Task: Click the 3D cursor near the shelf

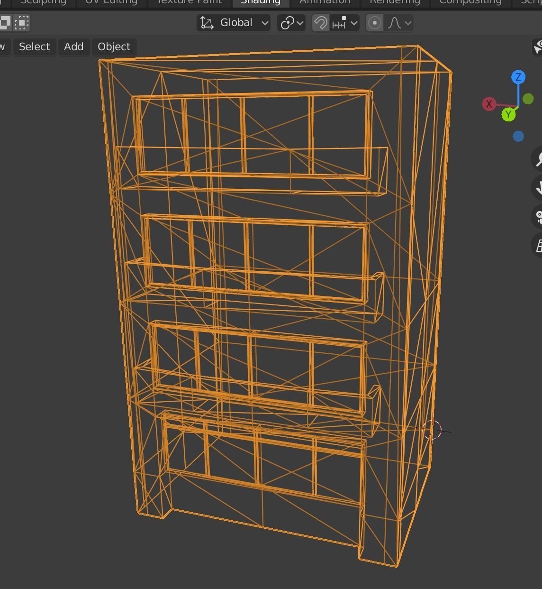Action: click(432, 430)
